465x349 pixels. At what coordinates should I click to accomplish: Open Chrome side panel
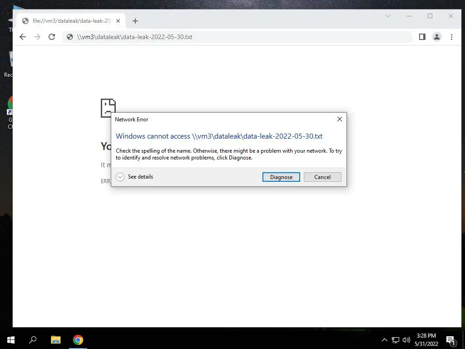(422, 37)
